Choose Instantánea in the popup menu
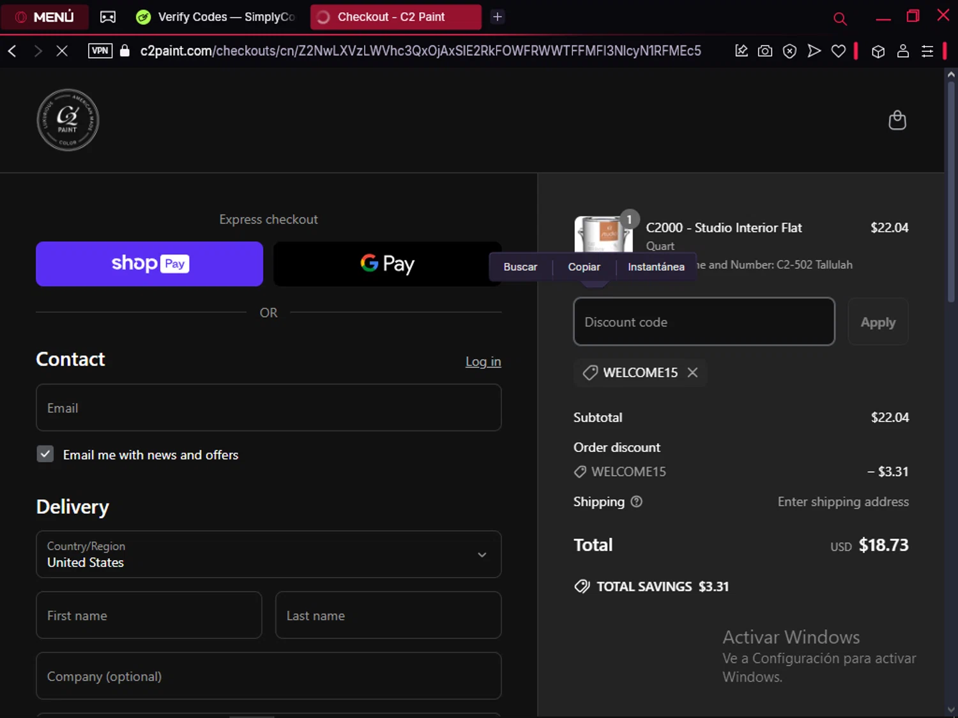Screen dimensions: 958x718 656,267
